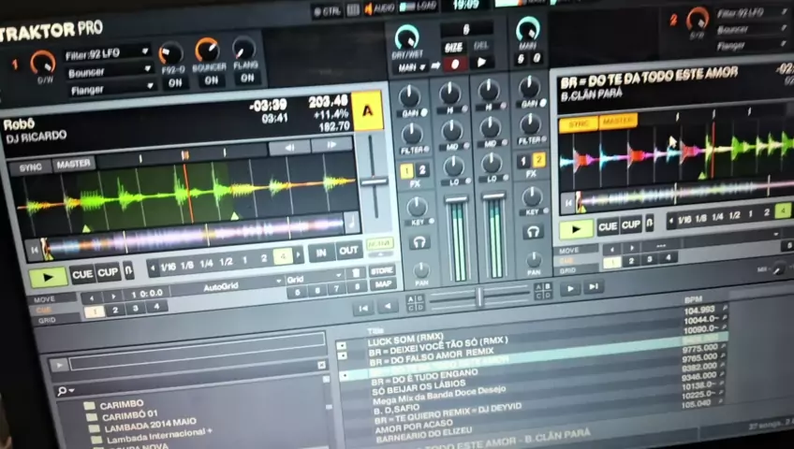
Task: Click the loop recorder play button
Action: click(481, 63)
